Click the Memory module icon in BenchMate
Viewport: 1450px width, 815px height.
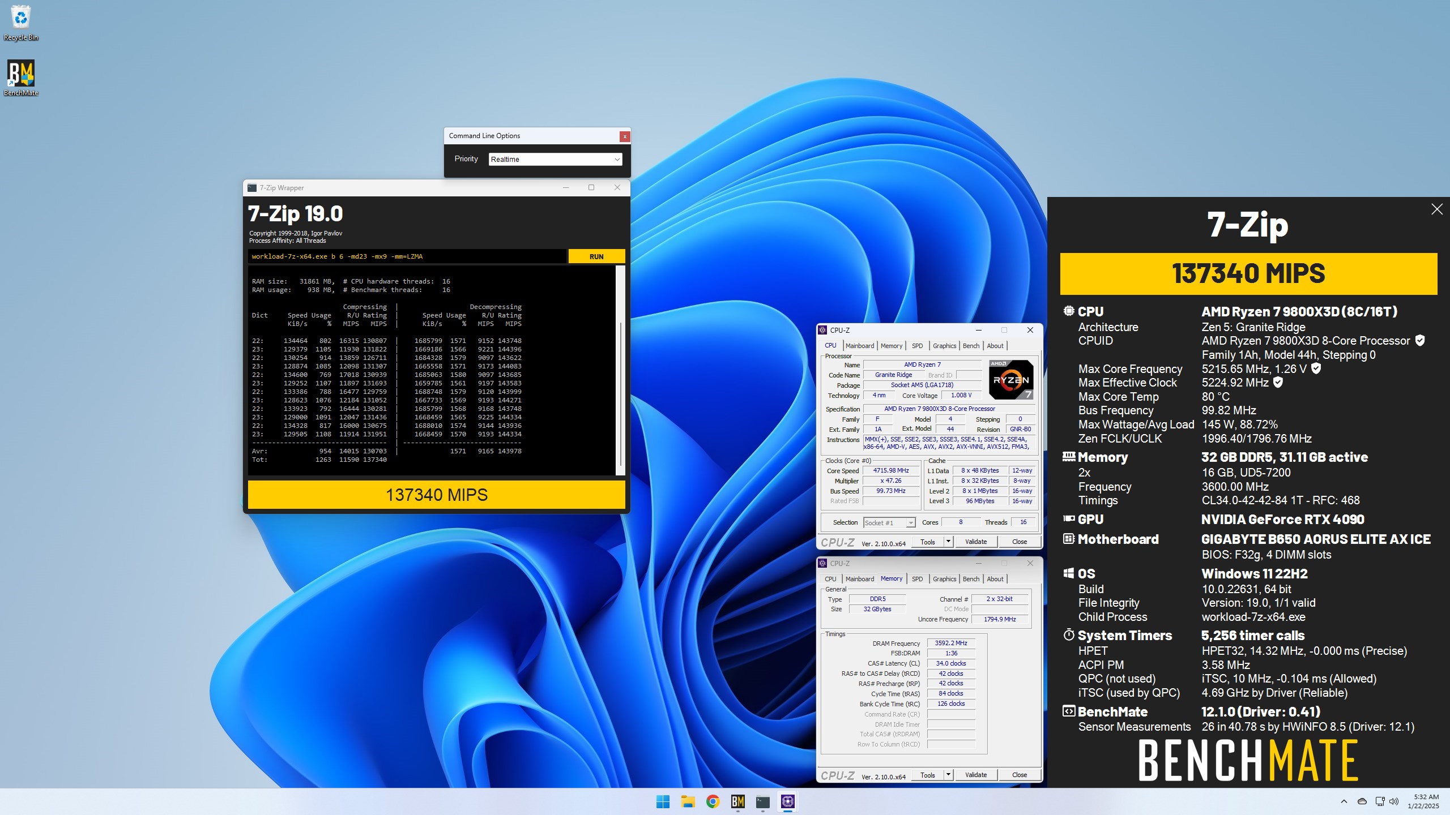1069,456
